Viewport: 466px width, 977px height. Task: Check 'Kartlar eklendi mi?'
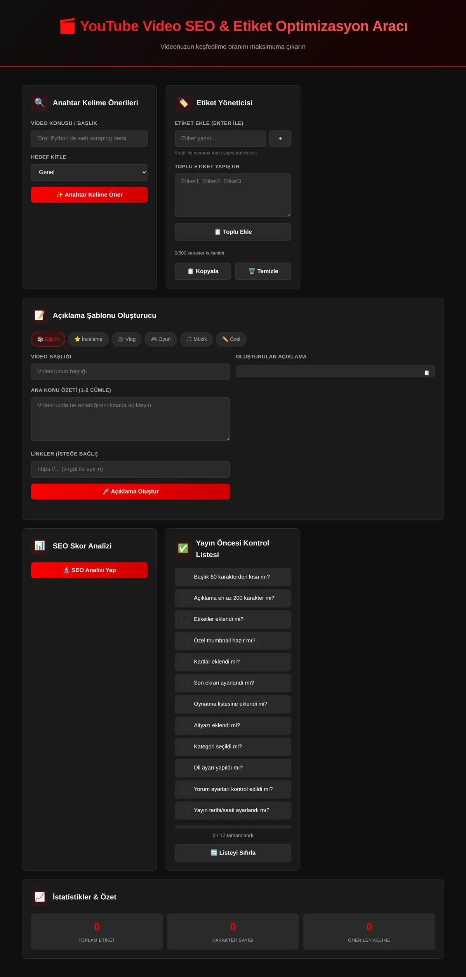click(x=186, y=662)
